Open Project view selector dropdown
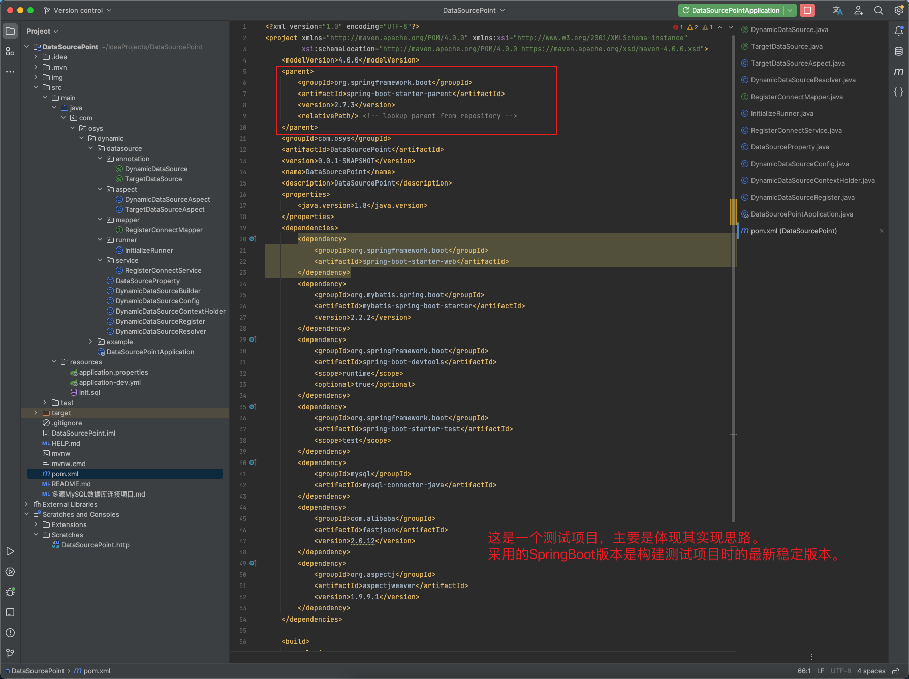 tap(43, 31)
